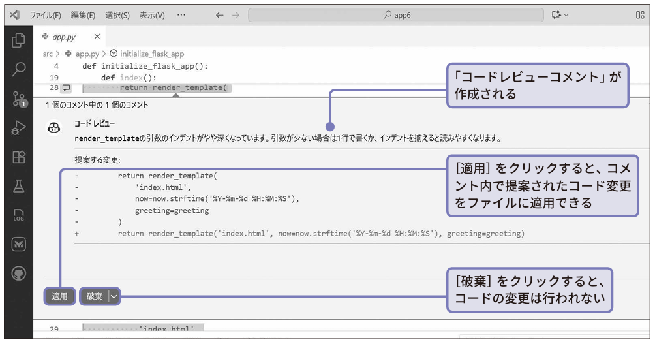Open the LOG viewer icon in activity bar

pos(18,215)
